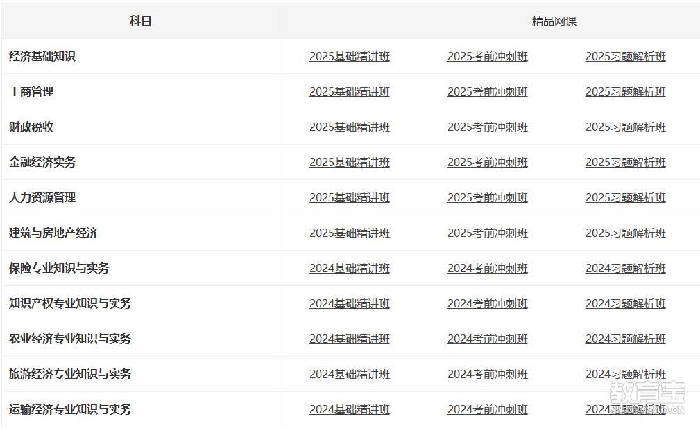Select the 旅游经济专业知识与实务 subject cell
This screenshot has width=700, height=430.
point(70,375)
